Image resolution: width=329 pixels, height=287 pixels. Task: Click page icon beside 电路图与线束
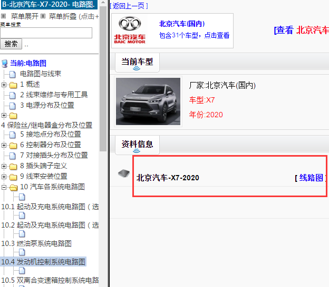click(13, 74)
